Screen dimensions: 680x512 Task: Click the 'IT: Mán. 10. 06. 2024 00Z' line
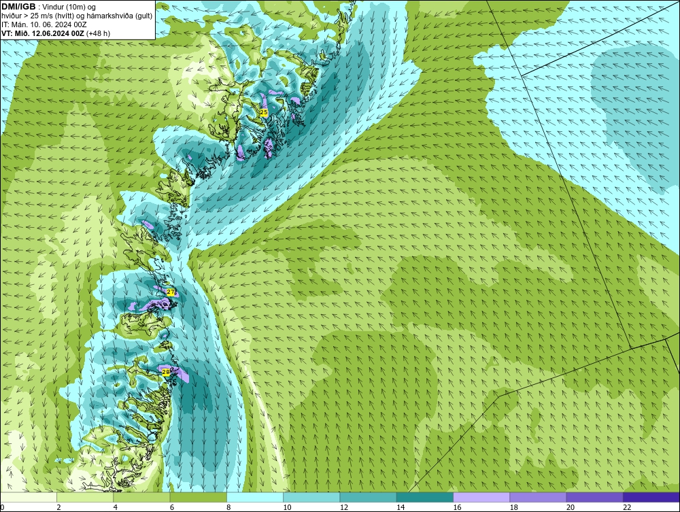(x=44, y=24)
